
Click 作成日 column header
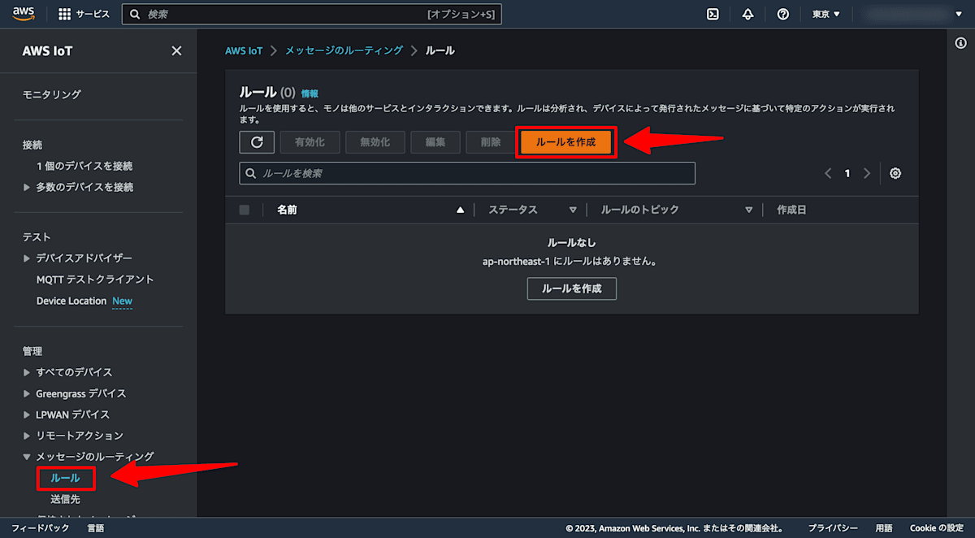pos(791,210)
